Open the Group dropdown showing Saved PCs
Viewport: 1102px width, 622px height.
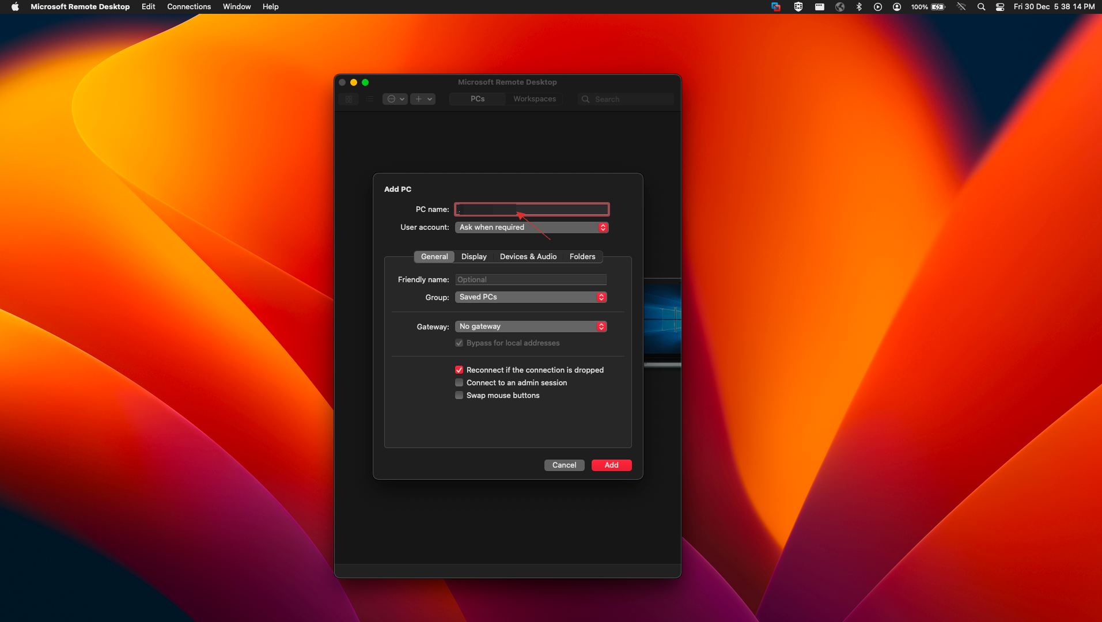[531, 297]
